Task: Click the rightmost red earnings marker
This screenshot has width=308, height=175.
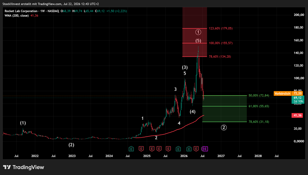Action: pos(196,148)
